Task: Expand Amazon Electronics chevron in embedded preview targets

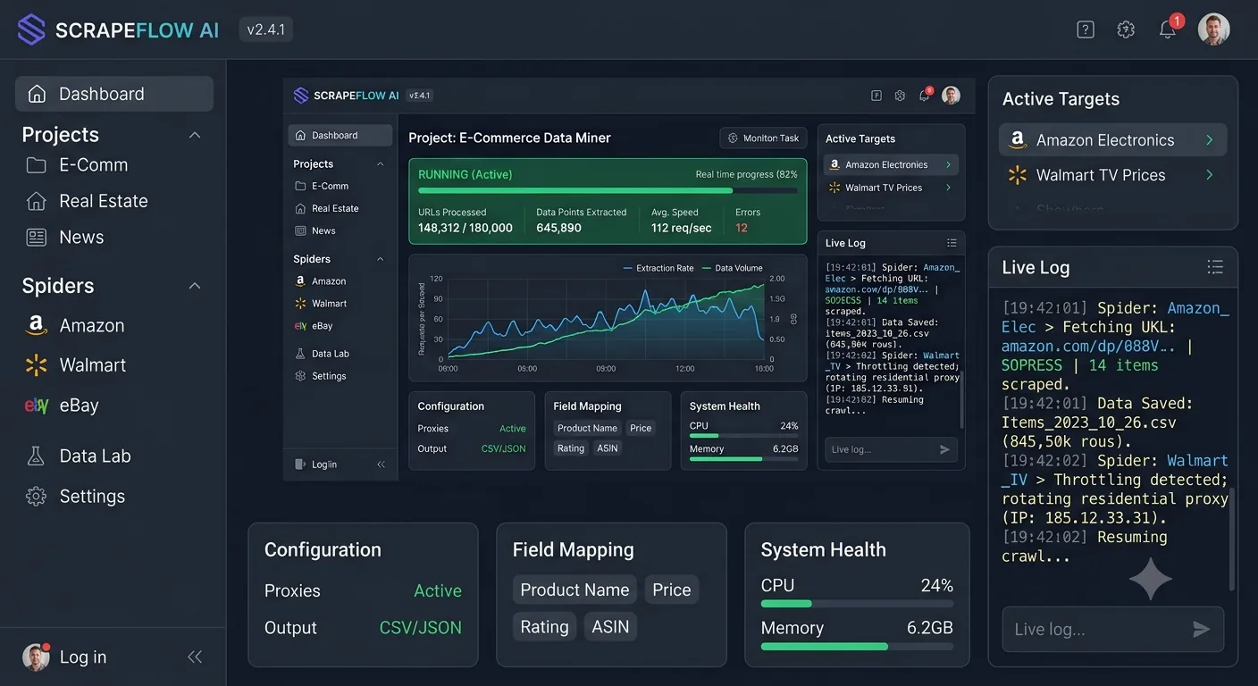Action: (x=949, y=164)
